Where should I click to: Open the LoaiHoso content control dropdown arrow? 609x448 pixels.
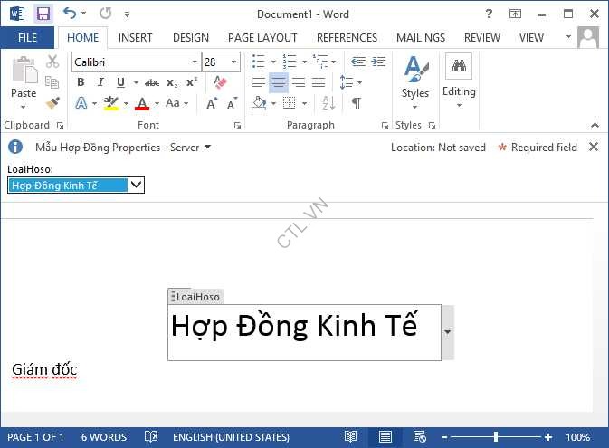pos(447,332)
